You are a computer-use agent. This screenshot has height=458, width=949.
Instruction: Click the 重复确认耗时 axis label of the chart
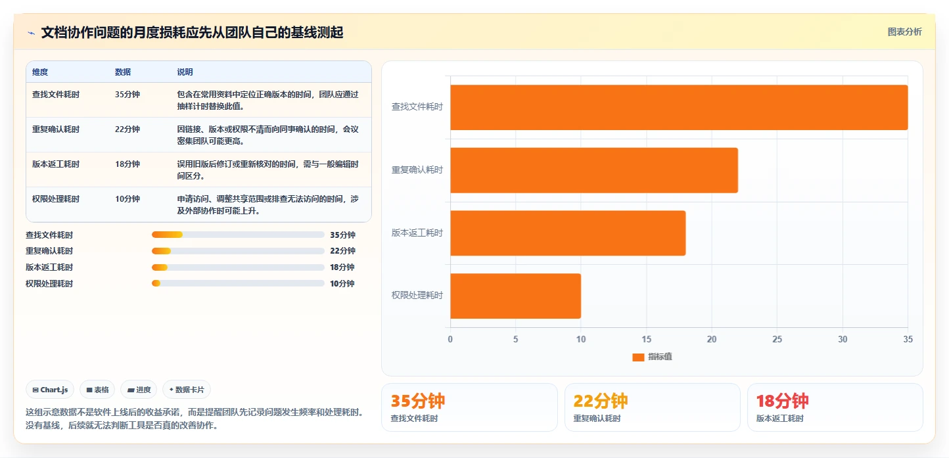click(417, 170)
